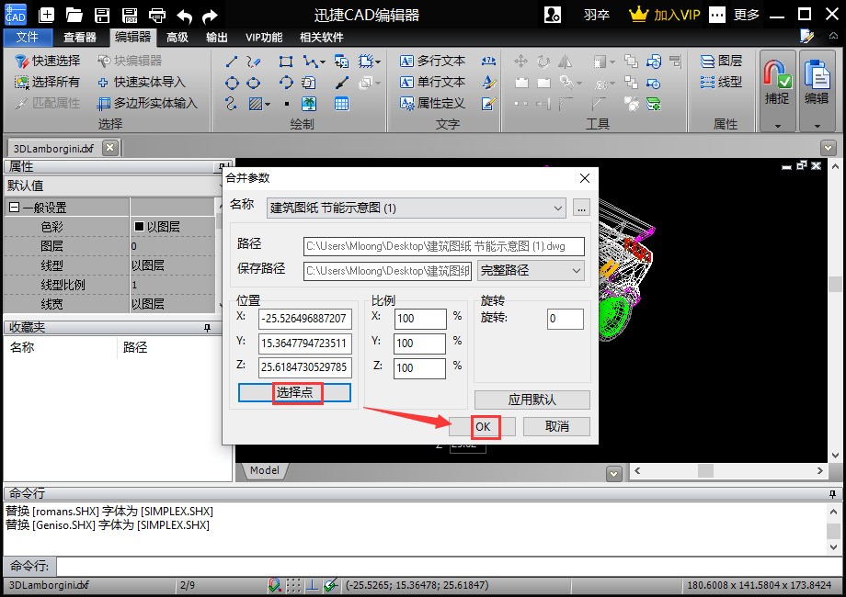The image size is (846, 597).
Task: Select the 属性定义 attribute definition tool
Action: [x=432, y=103]
